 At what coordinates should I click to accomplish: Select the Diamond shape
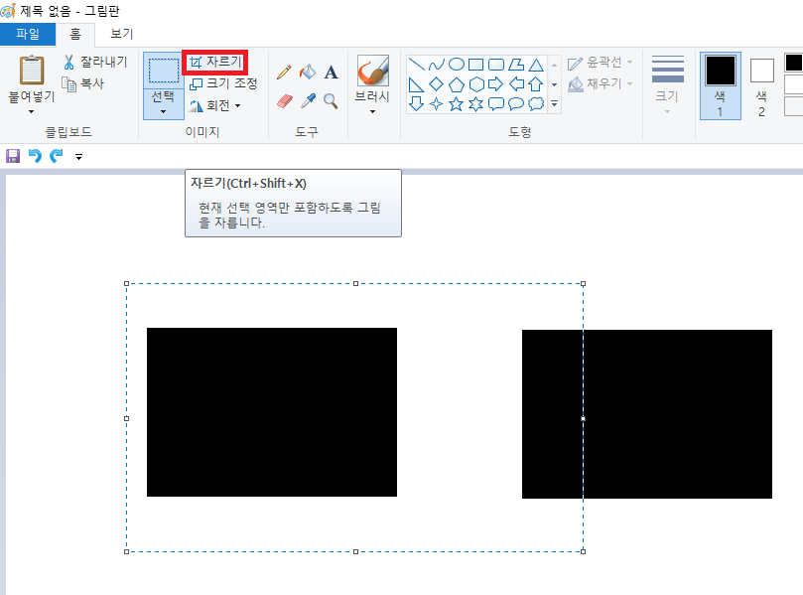click(x=437, y=84)
